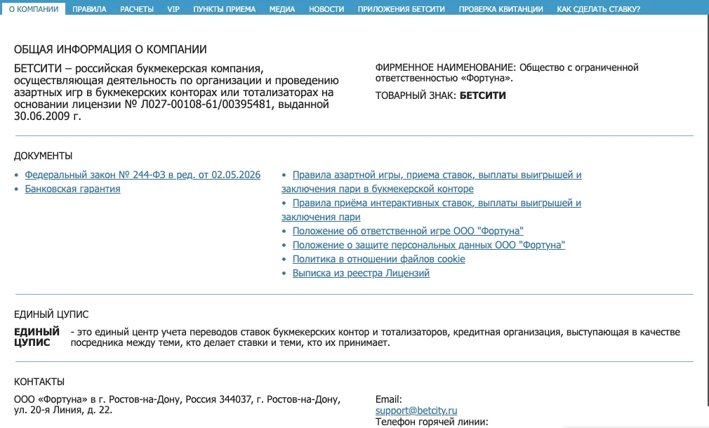
Task: Open Политика в отношении файлов cookie
Action: 378,259
